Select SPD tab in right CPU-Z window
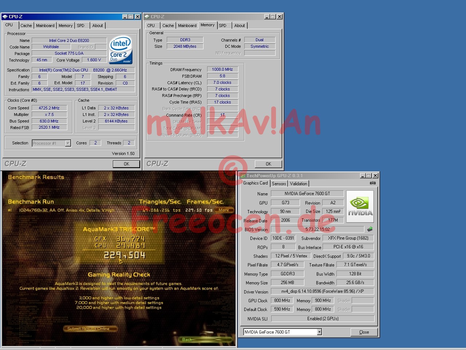Screen dimensions: 466x350 pos(223,26)
